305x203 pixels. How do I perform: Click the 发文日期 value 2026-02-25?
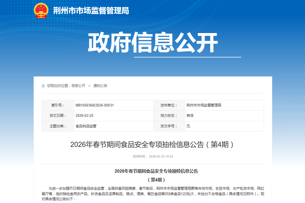click(x=84, y=115)
